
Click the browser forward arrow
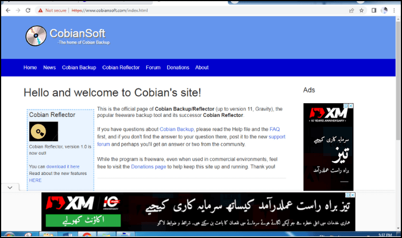(18, 10)
